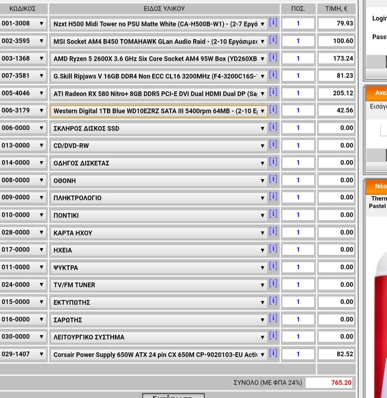Image resolution: width=387 pixels, height=398 pixels.
Task: Open info icon for ΟΔΗΓΟΣ ΔΙΣΚΕΤΑΣ row
Action: 273,162
